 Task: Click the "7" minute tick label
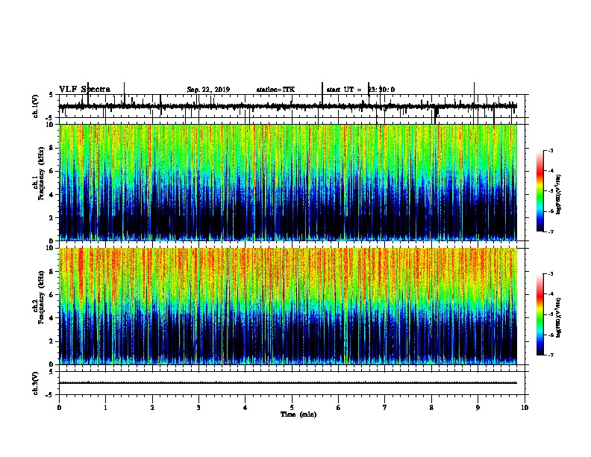[385, 408]
